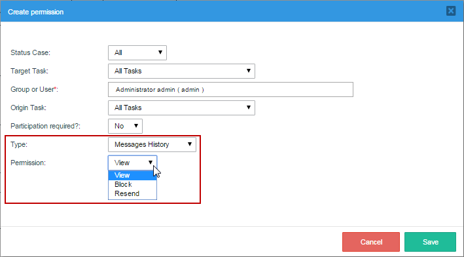Collapse the Permission dropdown
The image size is (464, 257).
[132, 163]
